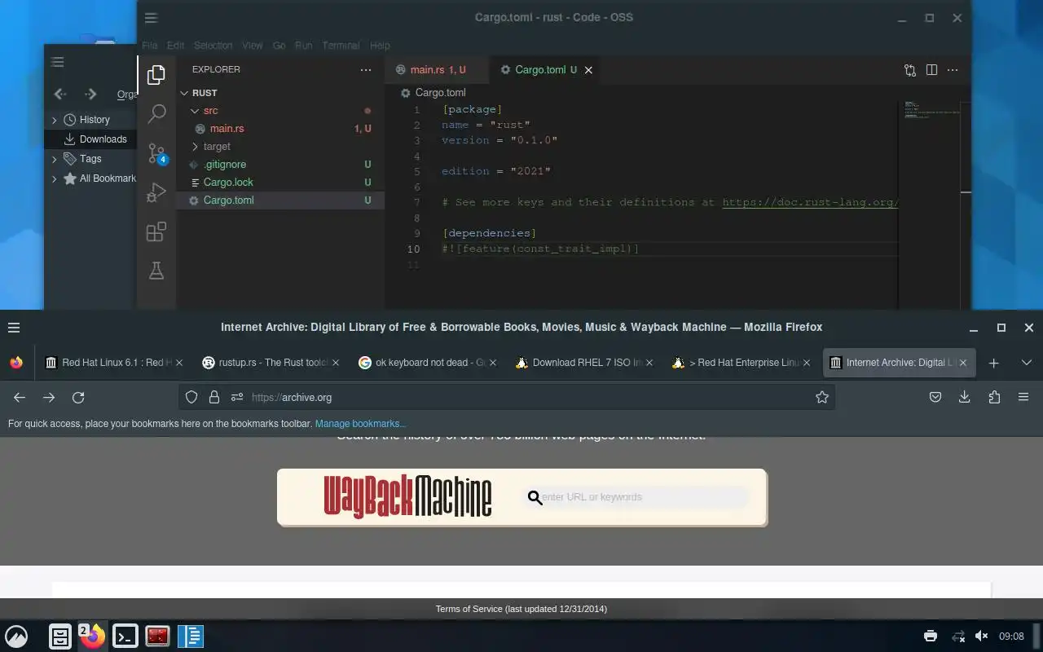Open the Explorer view in Code - OSS

point(156,75)
